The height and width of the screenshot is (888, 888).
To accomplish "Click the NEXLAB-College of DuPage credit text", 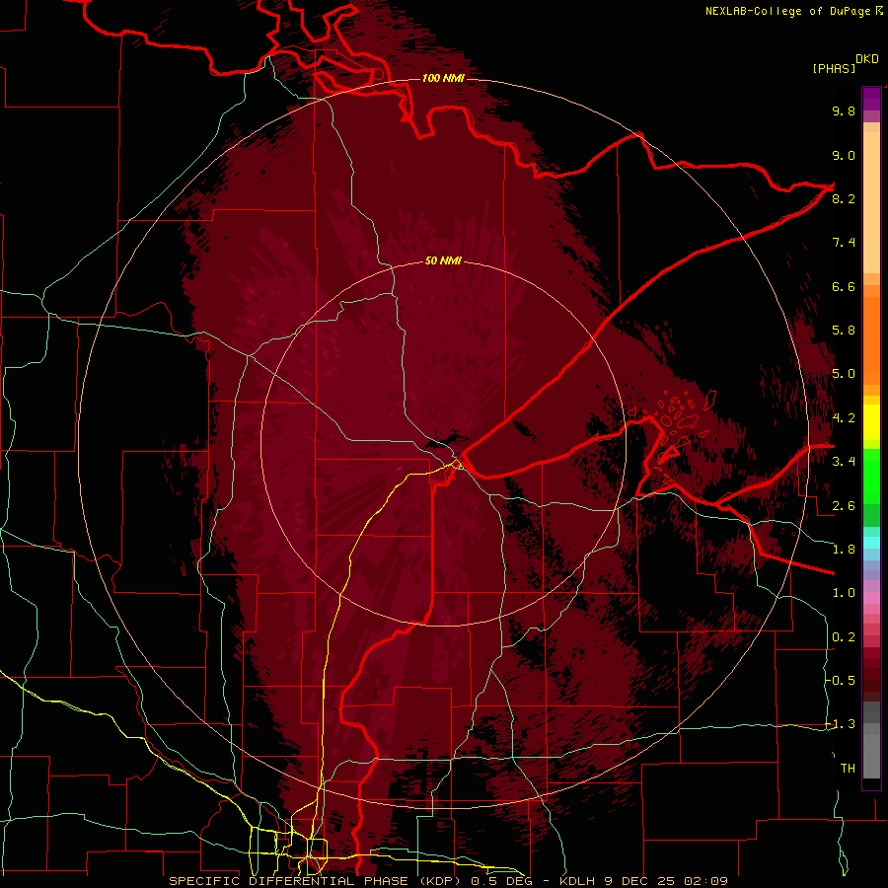I will point(789,11).
